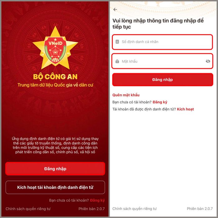Viewport: 218px width, 218px height.
Task: Click the red Kích hoạt link
Action: pos(185,109)
